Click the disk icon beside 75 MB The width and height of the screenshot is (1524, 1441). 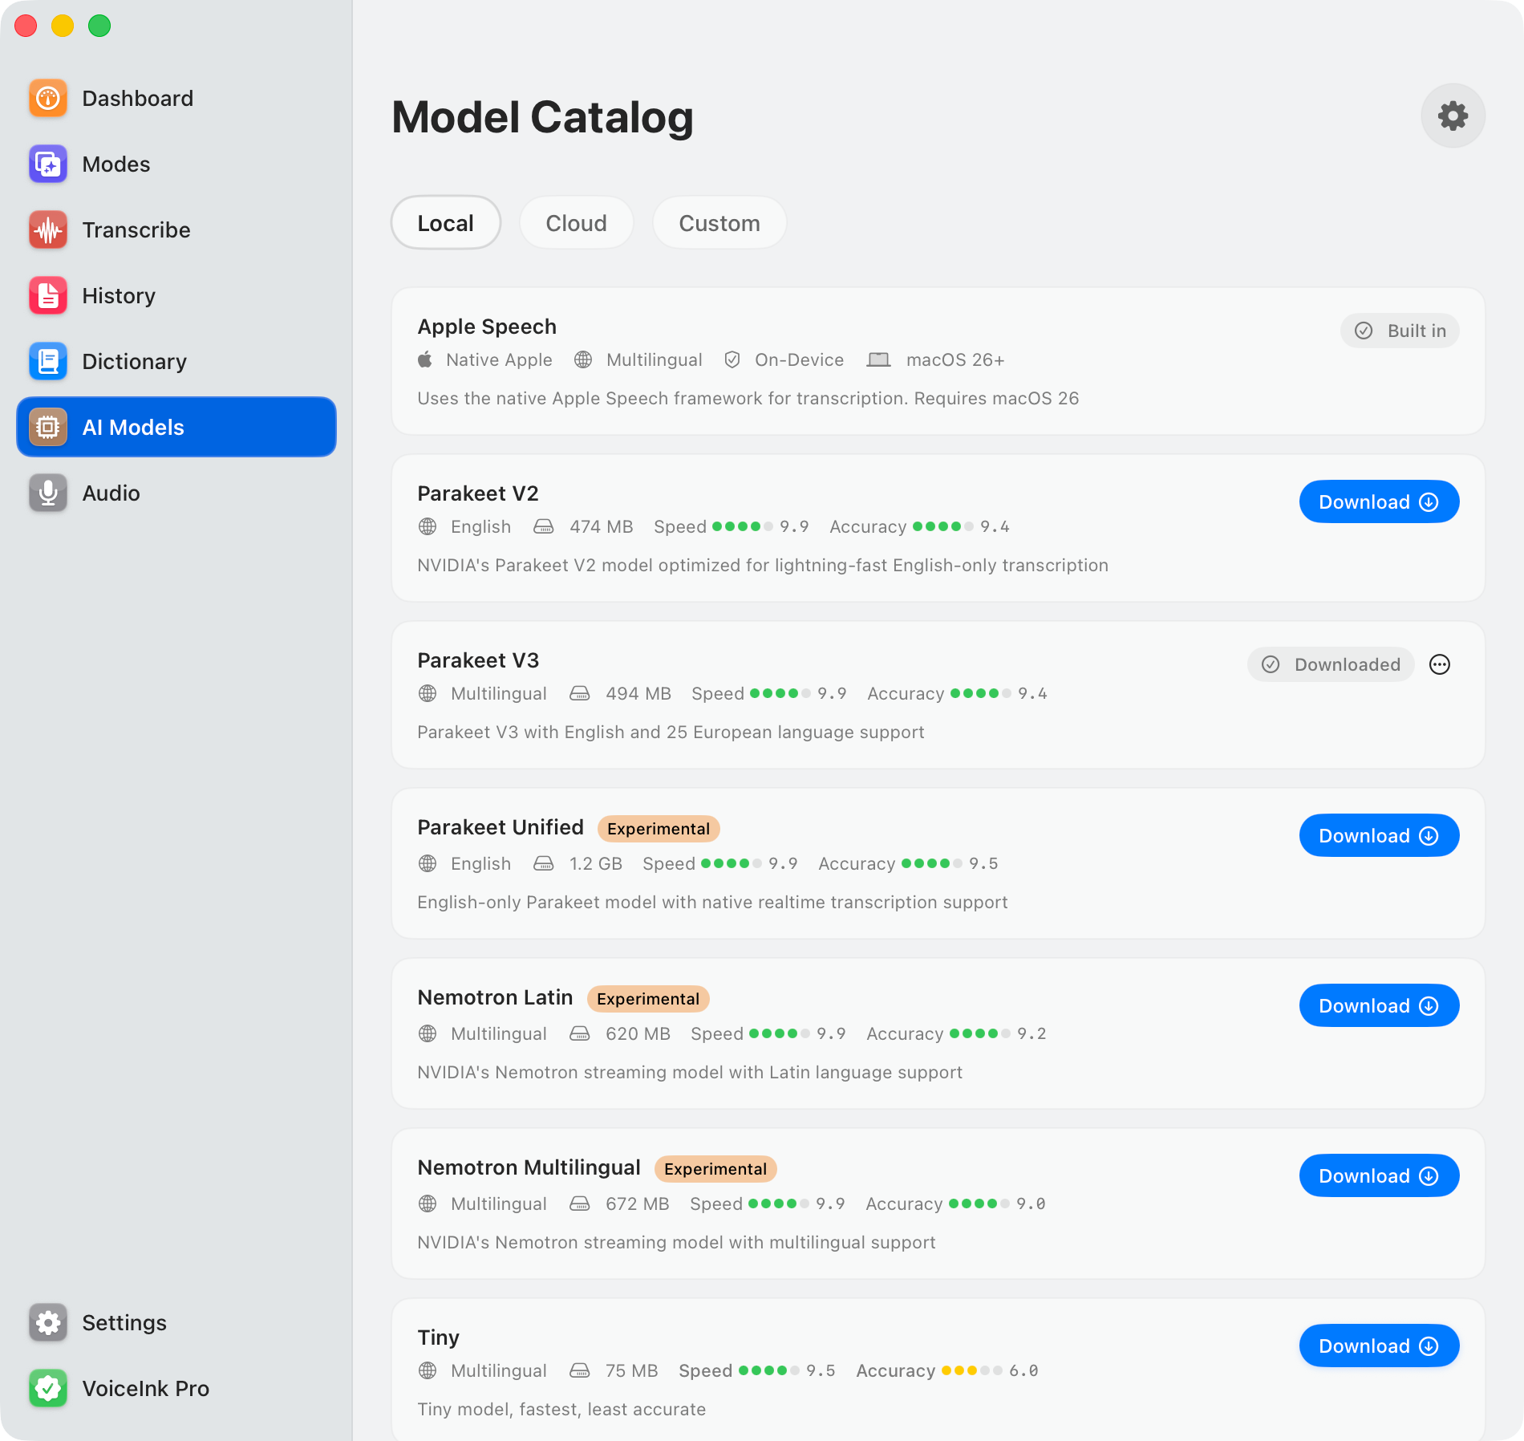[x=580, y=1370]
